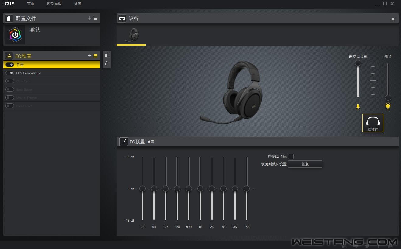401x249 pixels.
Task: Toggle sidetone with headset-mic icon
Action: click(388, 106)
